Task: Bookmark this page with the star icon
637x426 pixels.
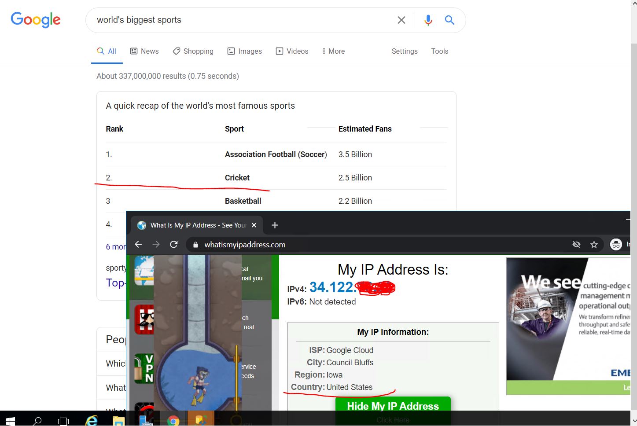Action: (594, 245)
